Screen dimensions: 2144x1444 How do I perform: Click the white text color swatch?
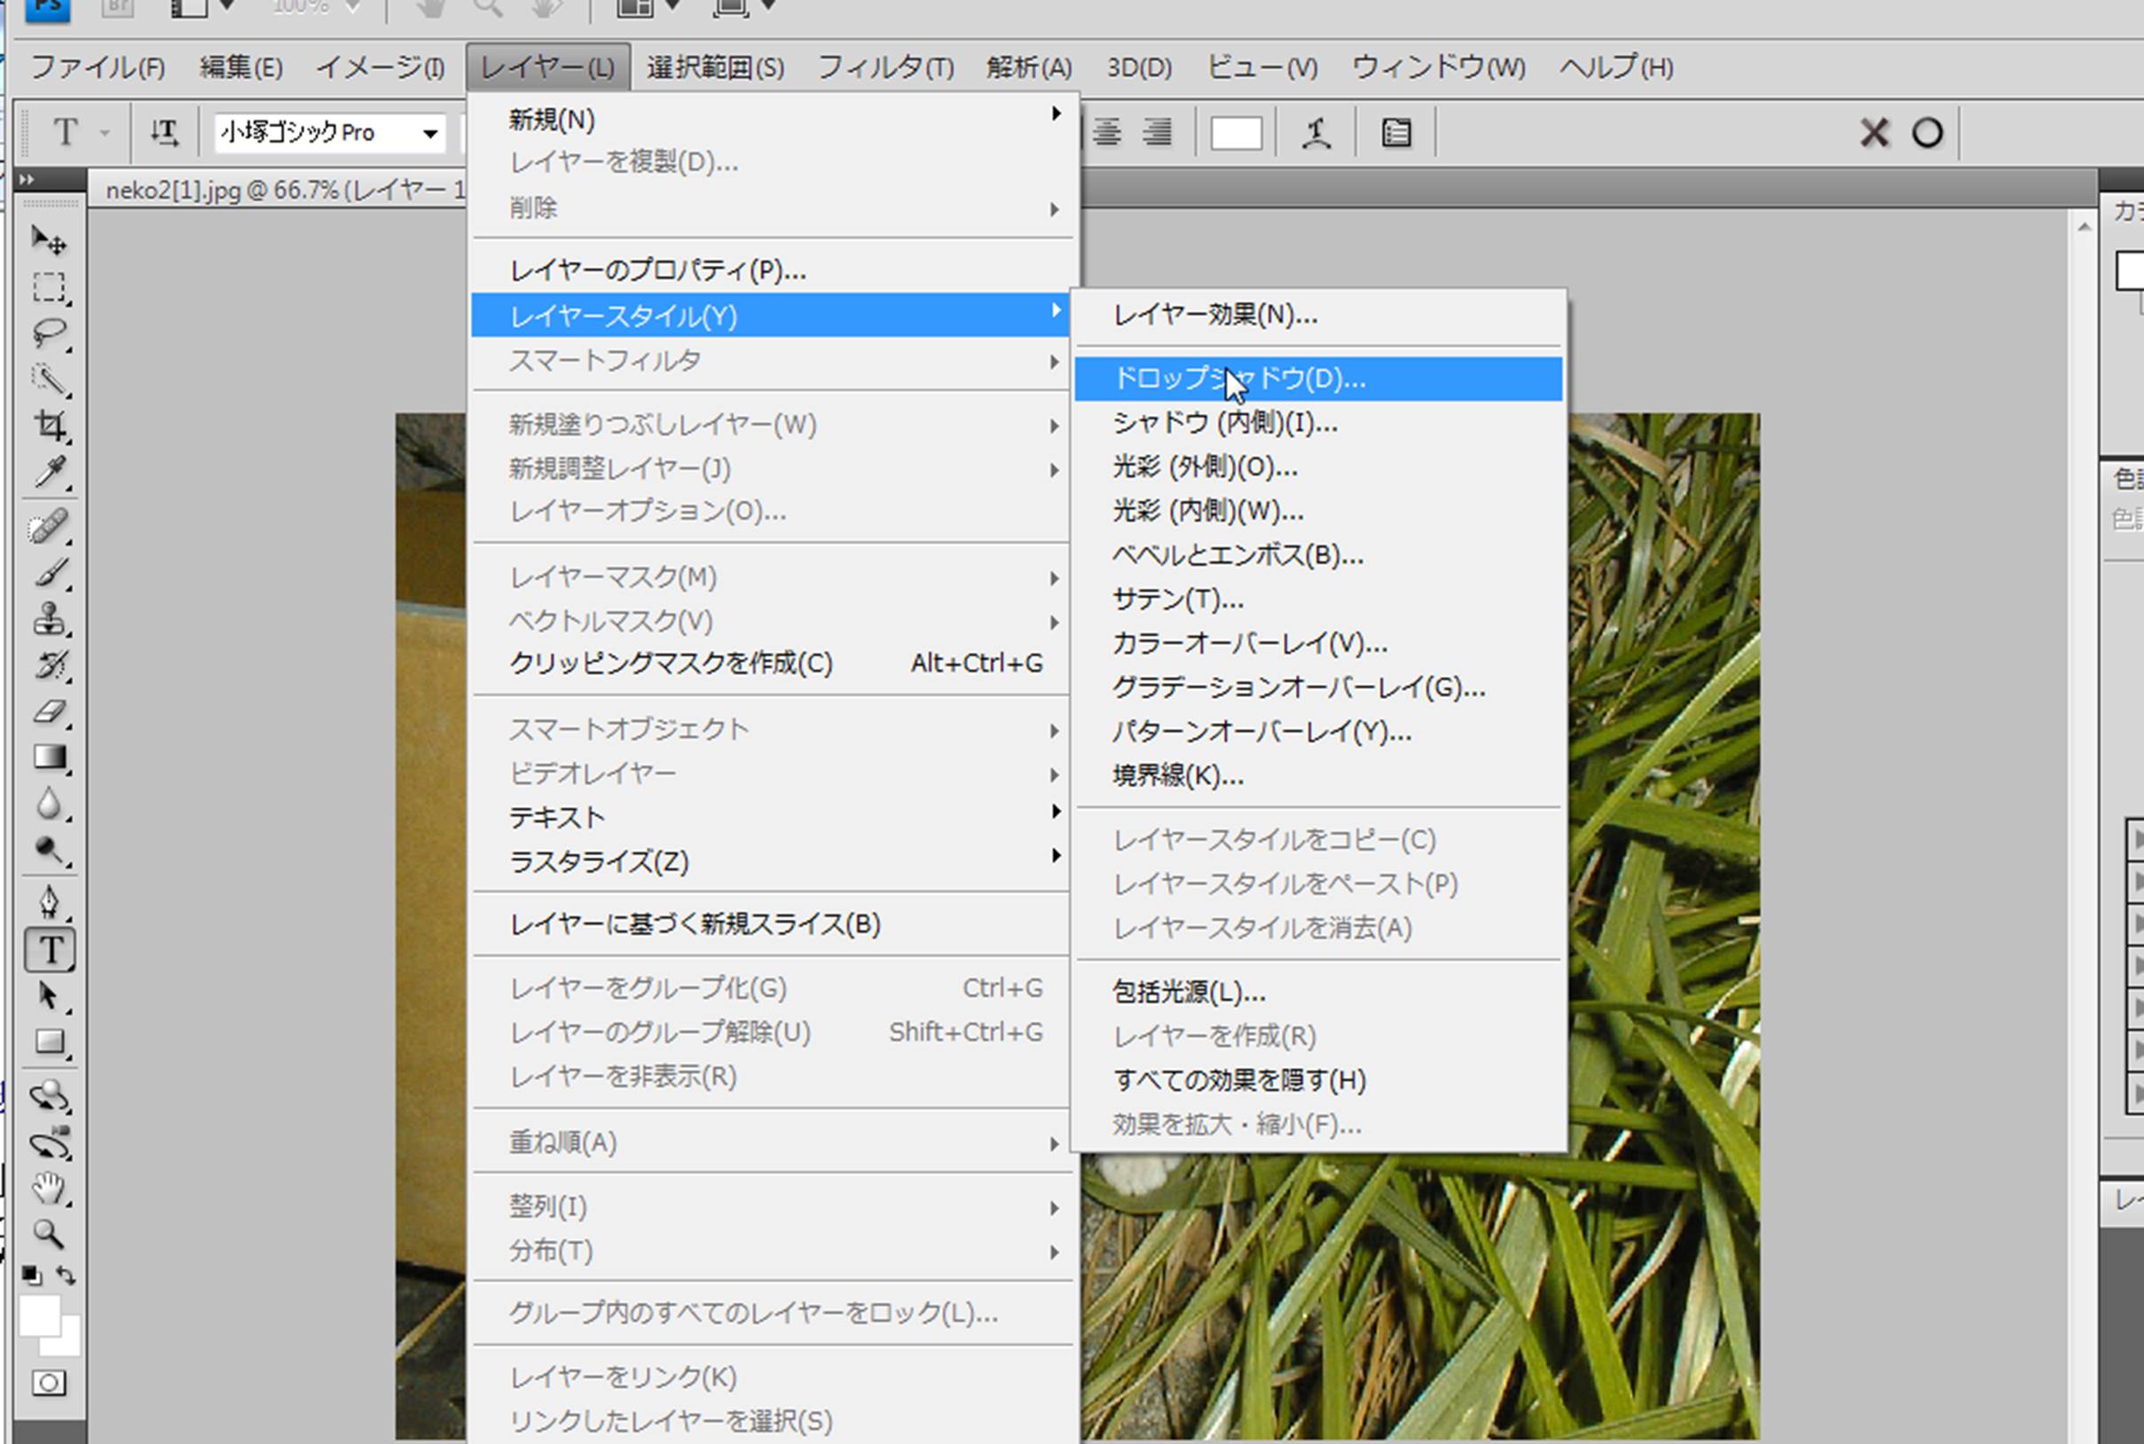(x=1235, y=134)
